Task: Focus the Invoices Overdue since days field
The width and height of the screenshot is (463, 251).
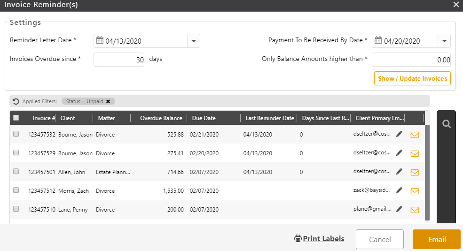Action: tap(119, 60)
